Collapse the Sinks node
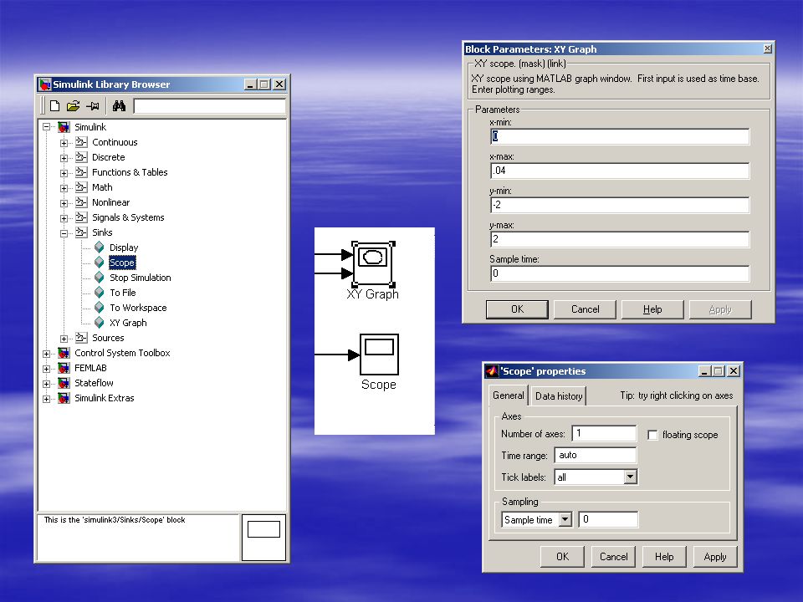Image resolution: width=803 pixels, height=602 pixels. (x=64, y=233)
